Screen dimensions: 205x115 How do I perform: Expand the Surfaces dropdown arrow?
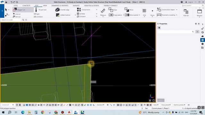click(x=97, y=14)
